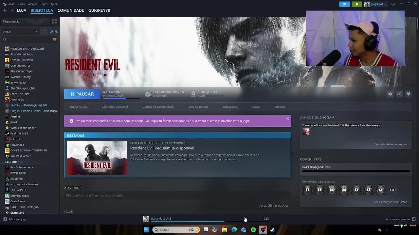Screen dimensions: 419x235
Task: Select Overcooked! 2 in the library list
Action: point(20,66)
